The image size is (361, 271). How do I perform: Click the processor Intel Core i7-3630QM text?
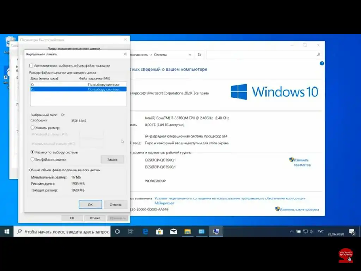[x=187, y=118]
